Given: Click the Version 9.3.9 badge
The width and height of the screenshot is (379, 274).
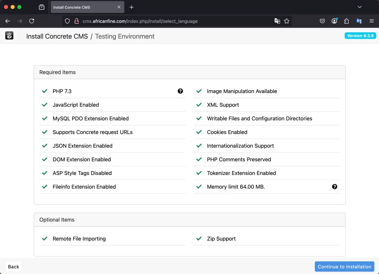Looking at the screenshot, I should point(360,35).
